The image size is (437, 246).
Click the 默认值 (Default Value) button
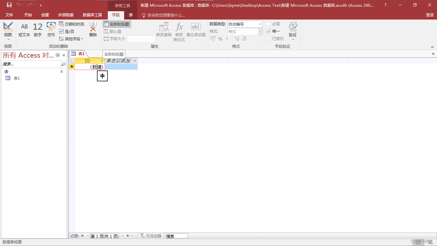(x=113, y=31)
